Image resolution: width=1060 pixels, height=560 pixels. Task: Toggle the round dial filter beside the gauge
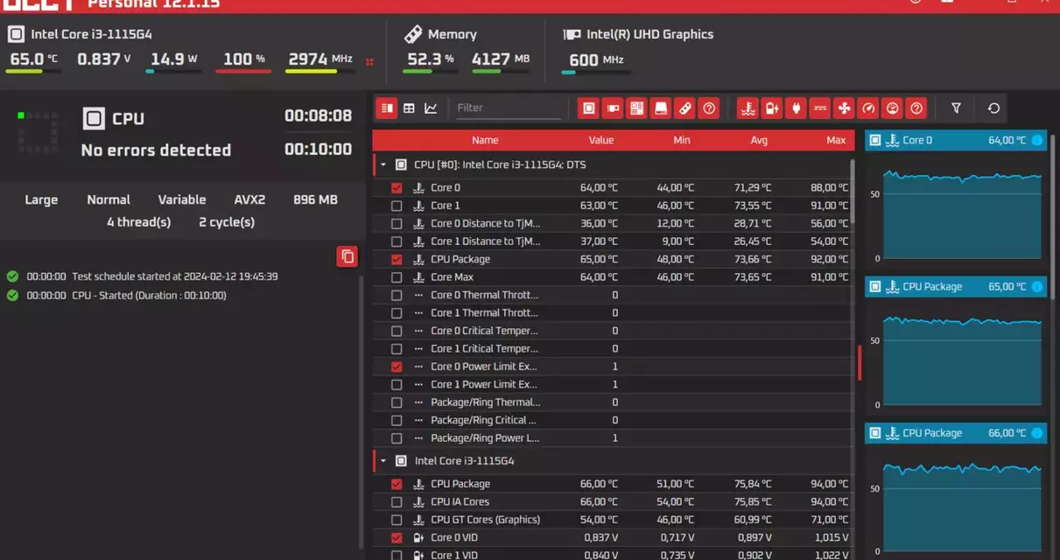point(892,108)
